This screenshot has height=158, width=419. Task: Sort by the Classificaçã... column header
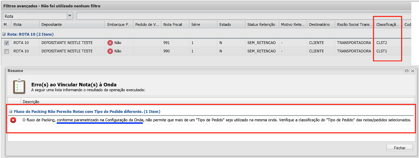[x=388, y=24]
